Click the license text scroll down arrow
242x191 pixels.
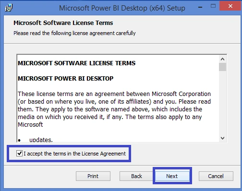tap(222, 138)
